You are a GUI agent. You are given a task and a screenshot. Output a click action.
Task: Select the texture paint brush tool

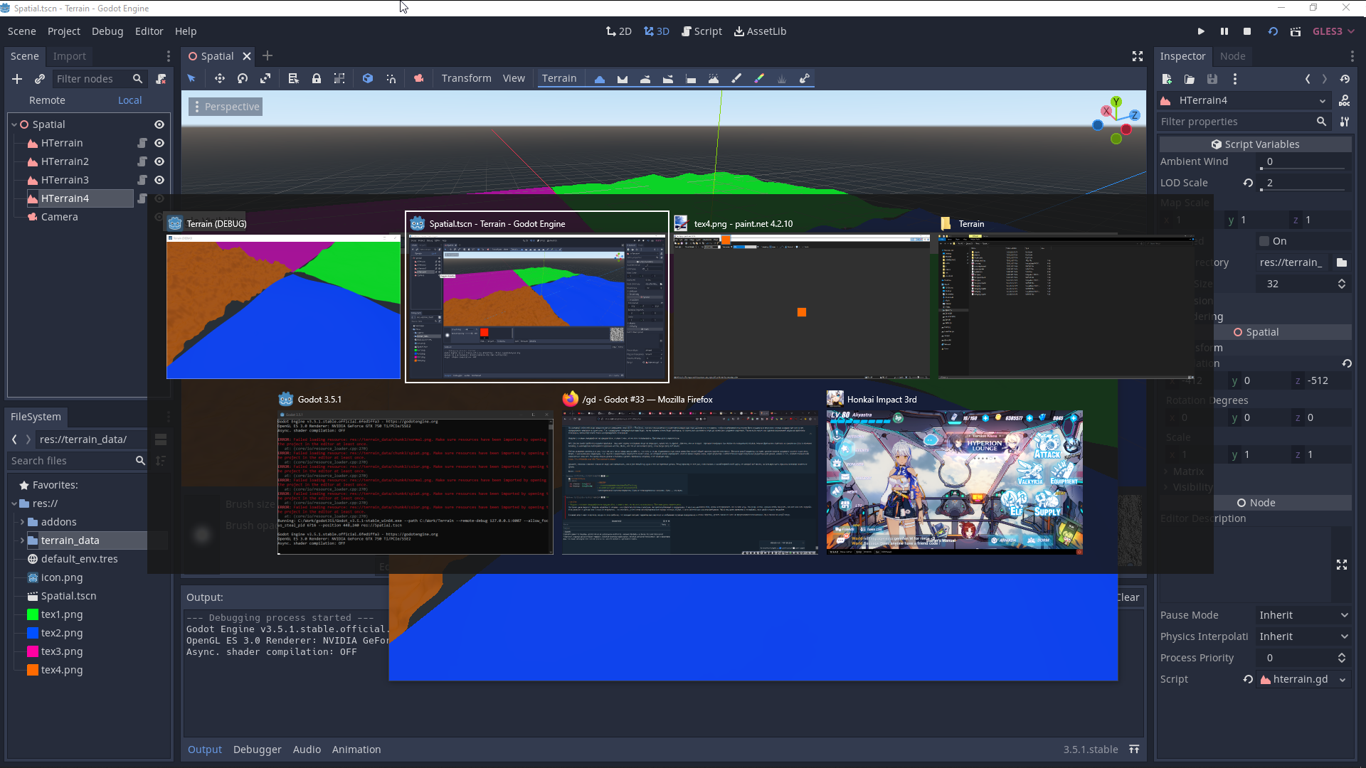click(x=736, y=79)
